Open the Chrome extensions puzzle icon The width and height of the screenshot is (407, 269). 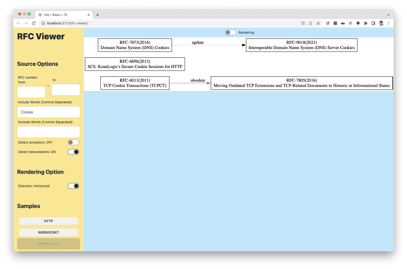click(365, 23)
